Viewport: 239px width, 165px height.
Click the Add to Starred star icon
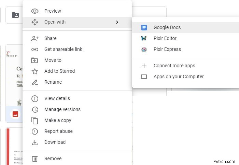tap(35, 71)
